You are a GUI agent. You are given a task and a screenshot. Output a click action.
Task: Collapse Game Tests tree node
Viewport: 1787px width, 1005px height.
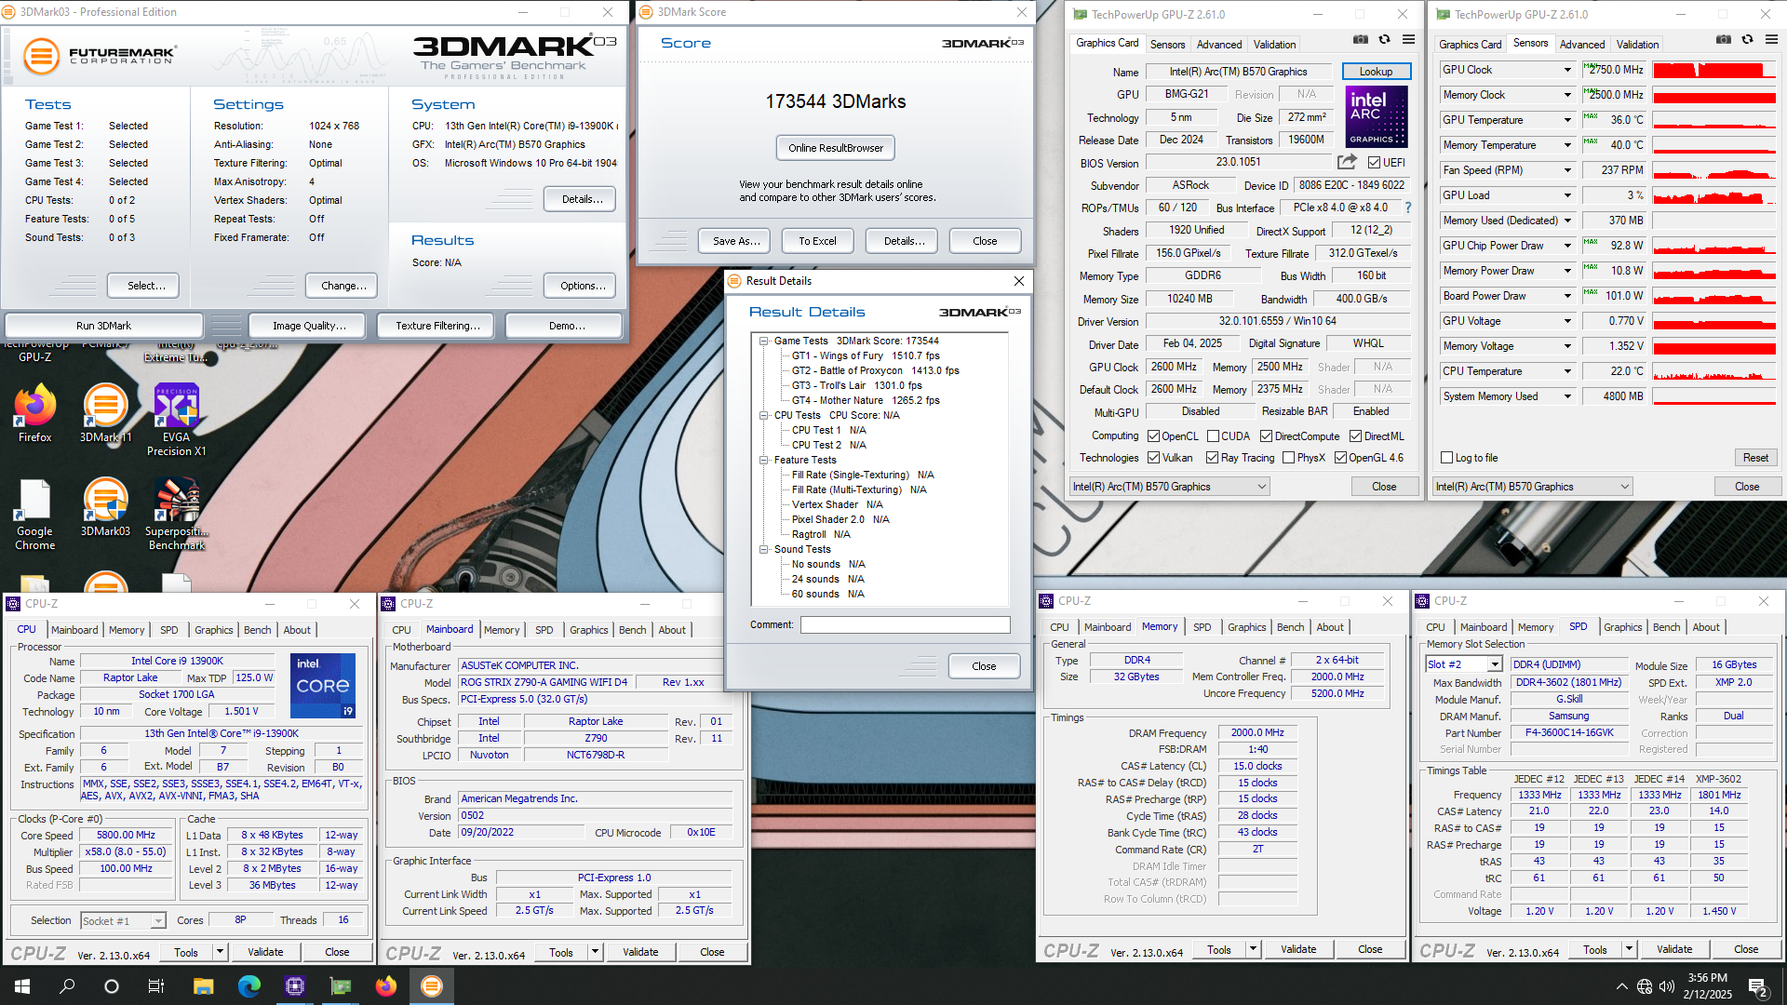764,341
